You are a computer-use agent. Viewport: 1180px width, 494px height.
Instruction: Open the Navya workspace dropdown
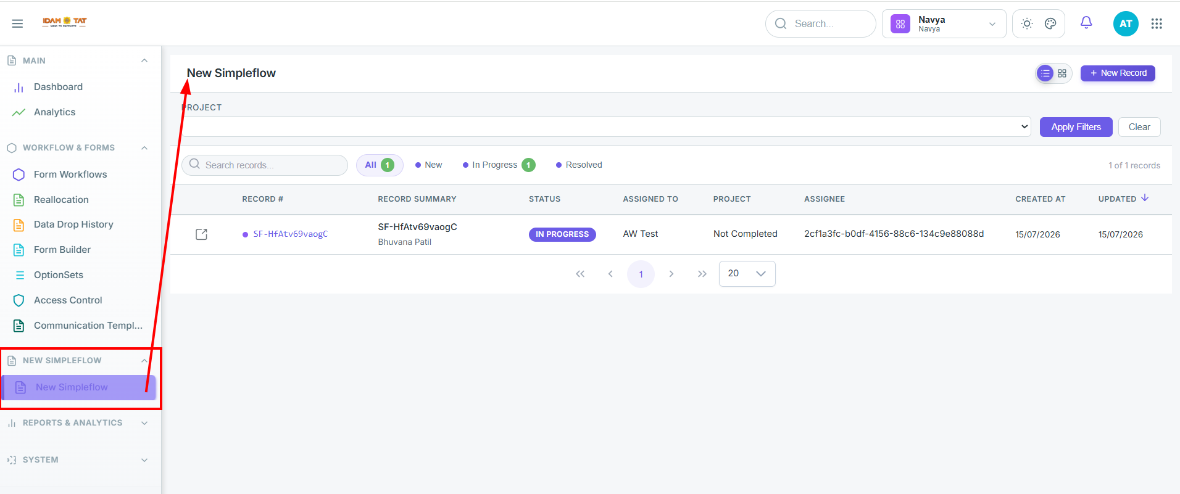[944, 24]
